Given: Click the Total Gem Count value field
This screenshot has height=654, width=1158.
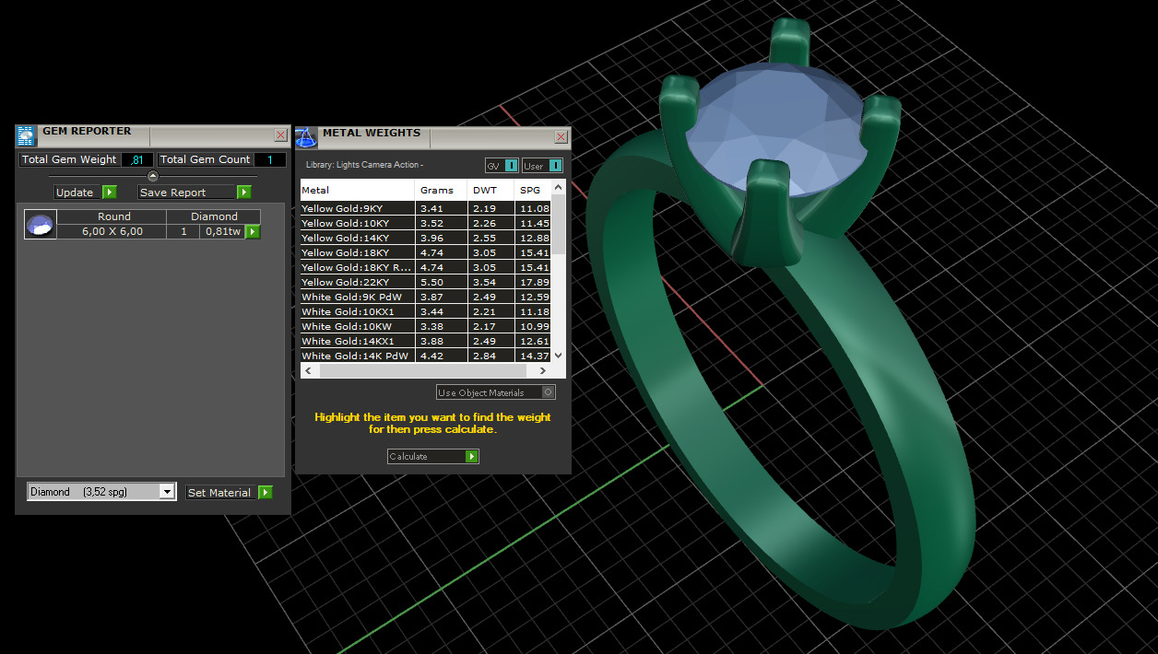Looking at the screenshot, I should click(270, 159).
